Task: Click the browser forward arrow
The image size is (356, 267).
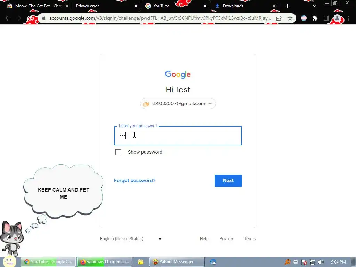Action: coord(19,18)
